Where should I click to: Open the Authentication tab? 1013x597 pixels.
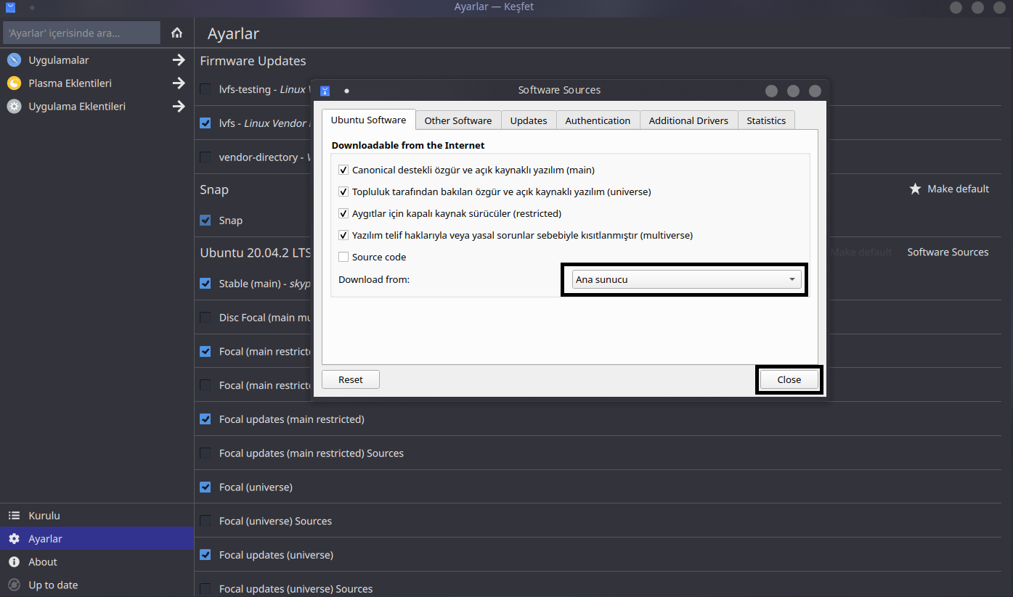click(598, 120)
